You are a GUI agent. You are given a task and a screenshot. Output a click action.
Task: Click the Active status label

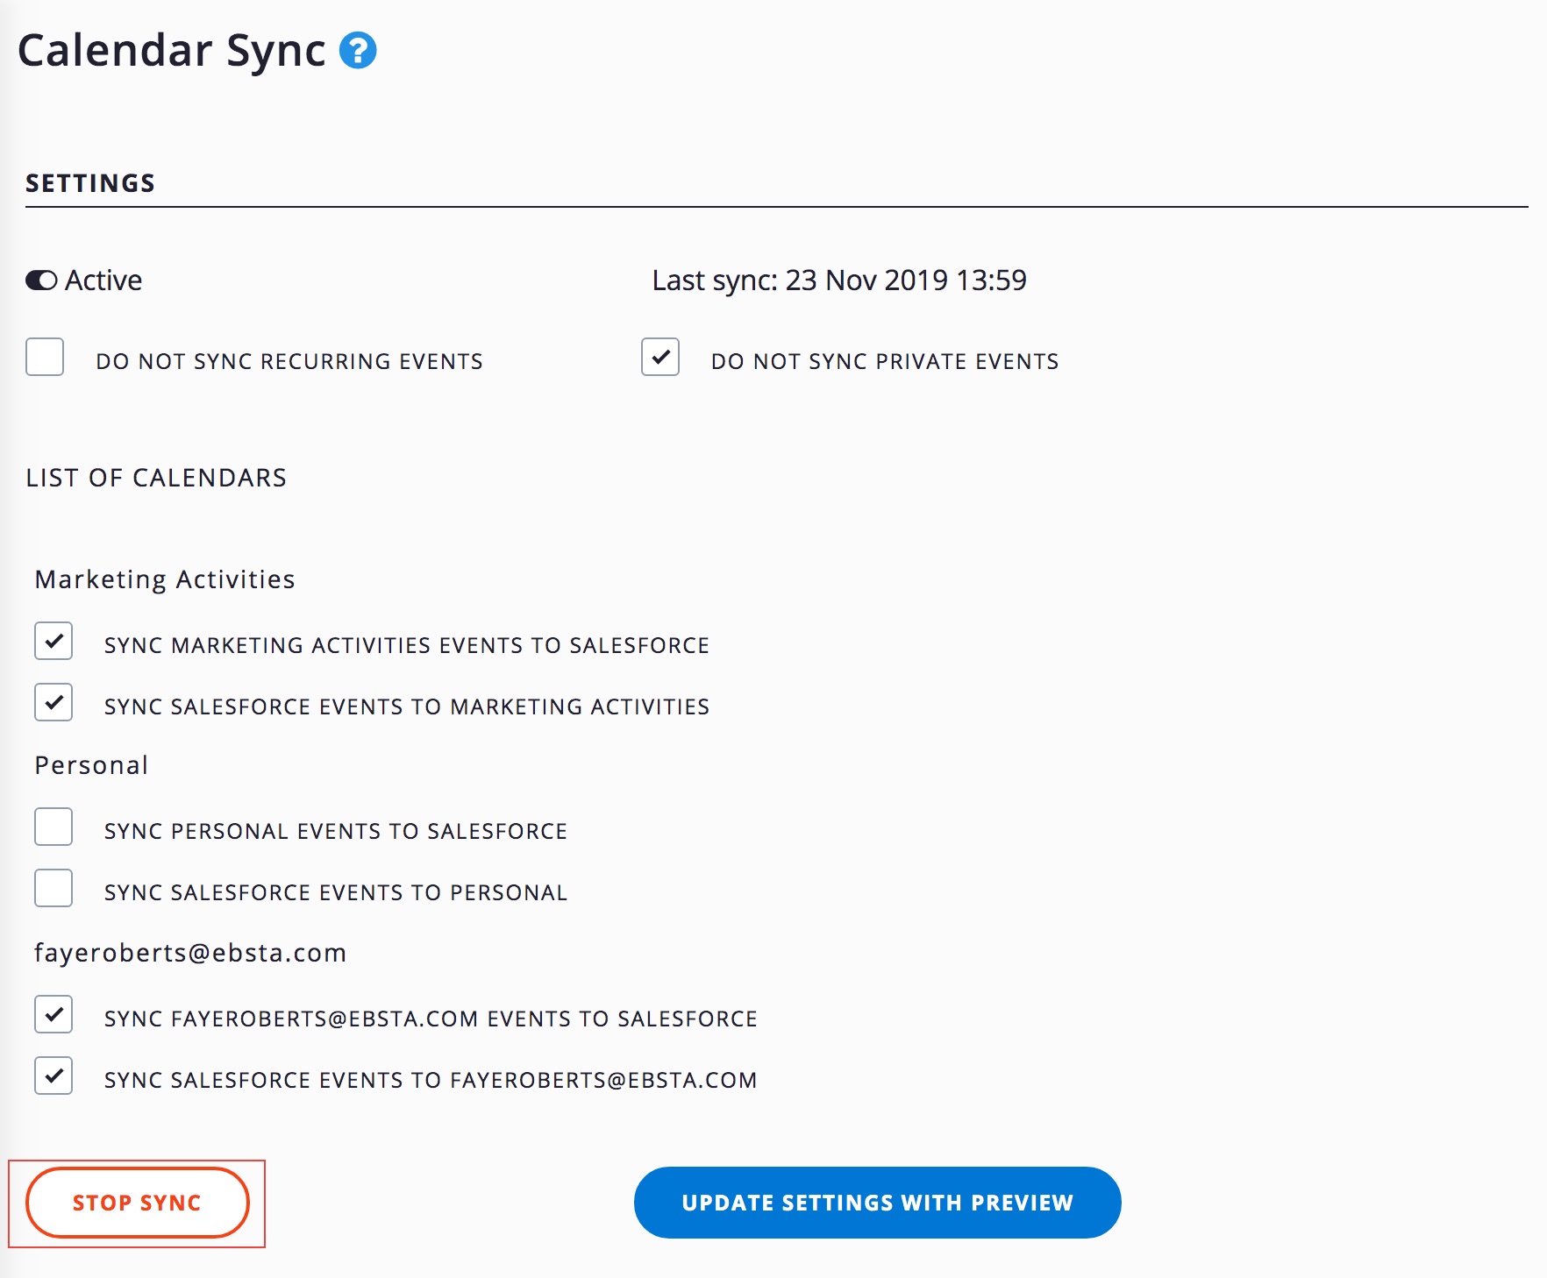coord(103,280)
